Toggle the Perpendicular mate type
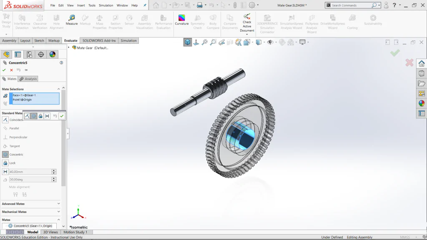Viewport: 427px width, 240px height. (x=5, y=137)
